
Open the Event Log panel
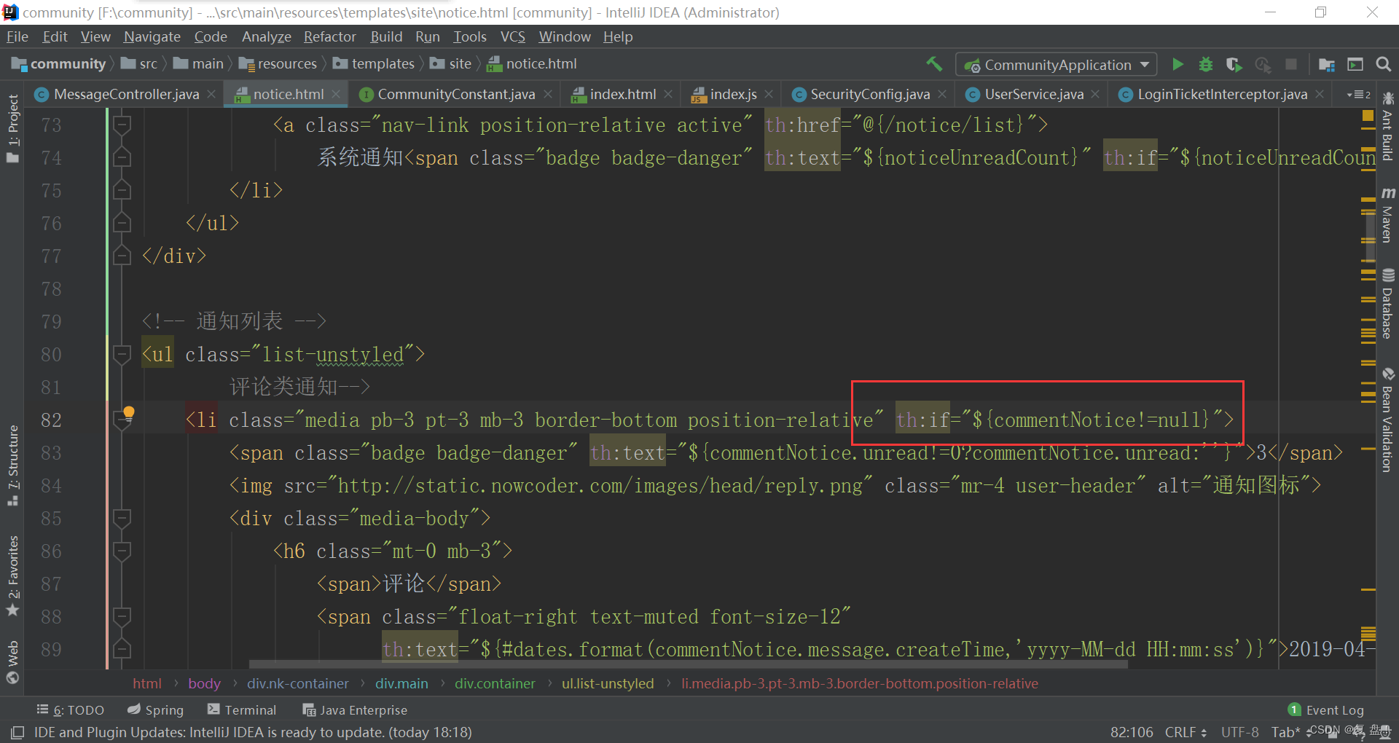[x=1325, y=709]
